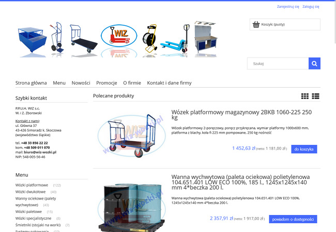Click the biuro@wiz-wozki.pl email address
The width and height of the screenshot is (336, 232).
coord(40,152)
